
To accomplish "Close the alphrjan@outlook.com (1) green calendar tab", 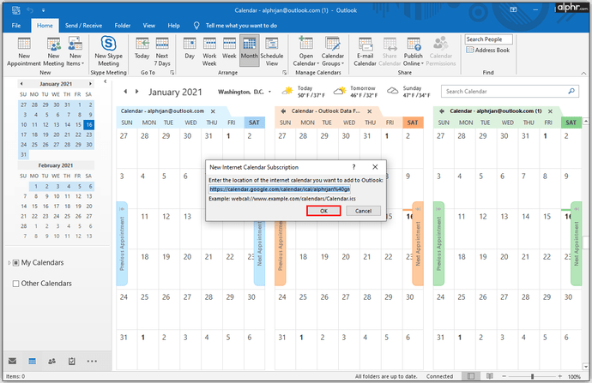I will pyautogui.click(x=550, y=111).
